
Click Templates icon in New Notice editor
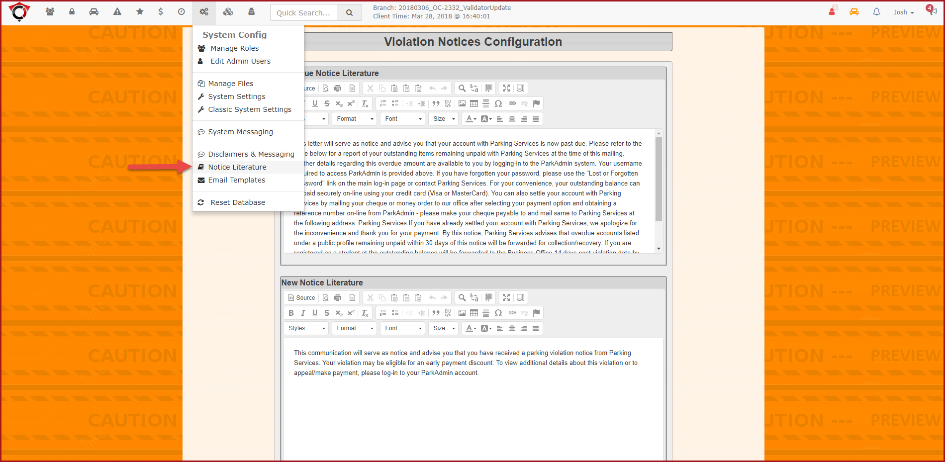tap(352, 298)
